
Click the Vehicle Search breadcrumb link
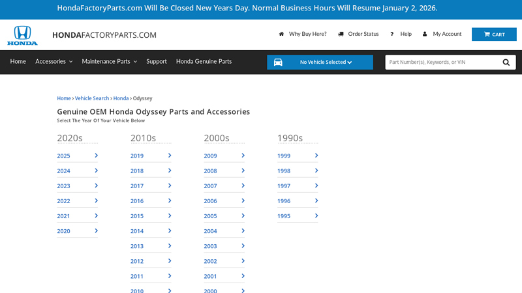92,98
